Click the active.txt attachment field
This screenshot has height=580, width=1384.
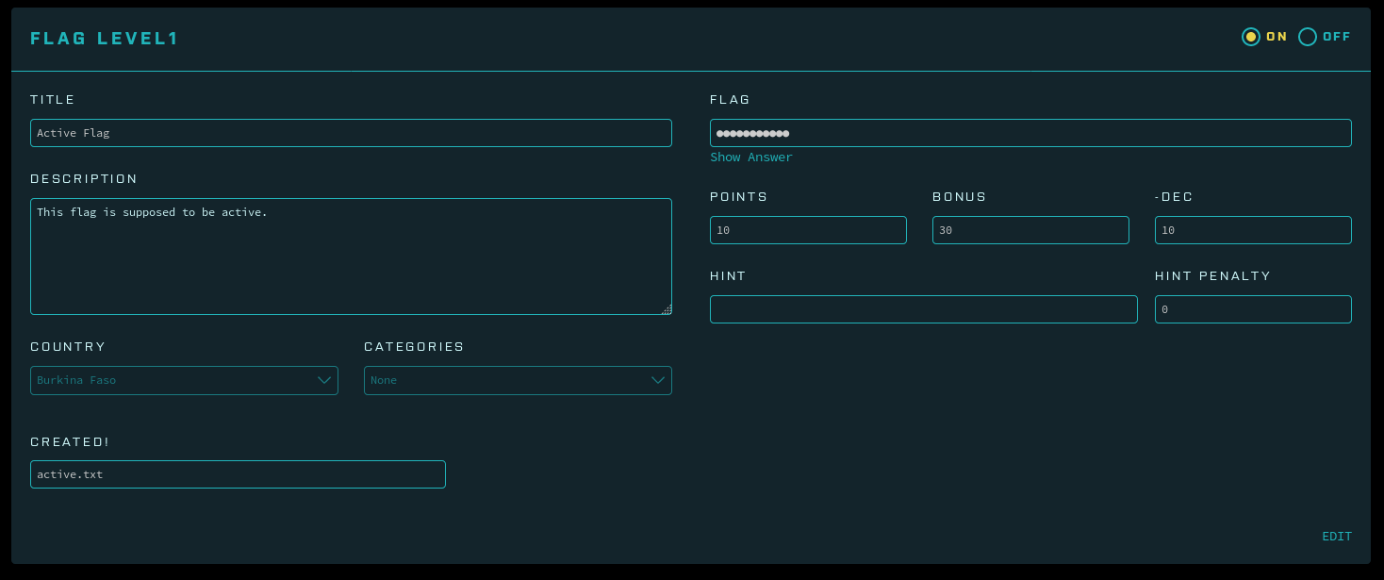tap(238, 474)
